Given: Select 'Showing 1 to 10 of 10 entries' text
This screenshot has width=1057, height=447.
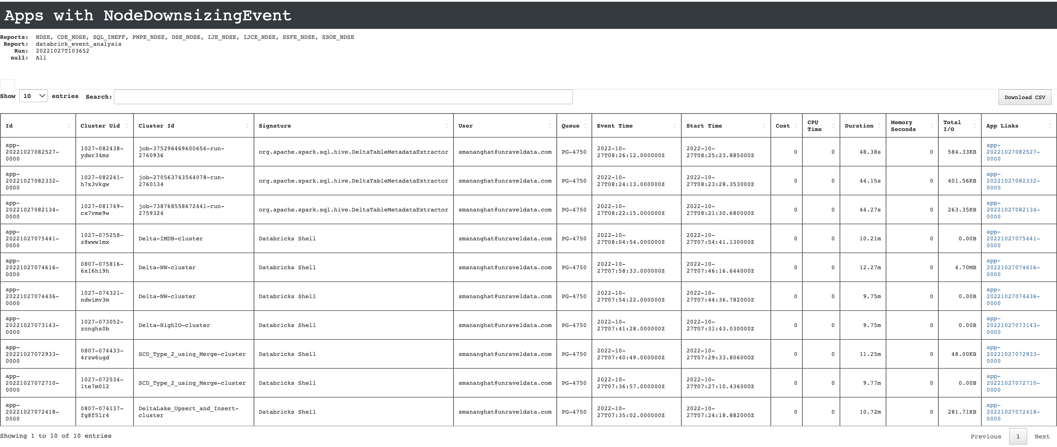Looking at the screenshot, I should click(56, 436).
